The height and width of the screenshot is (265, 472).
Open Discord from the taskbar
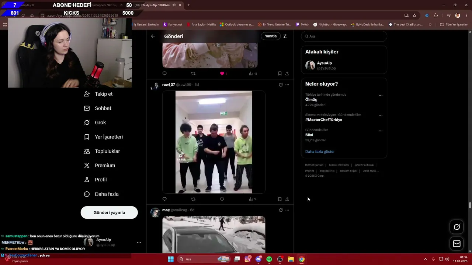click(258, 259)
